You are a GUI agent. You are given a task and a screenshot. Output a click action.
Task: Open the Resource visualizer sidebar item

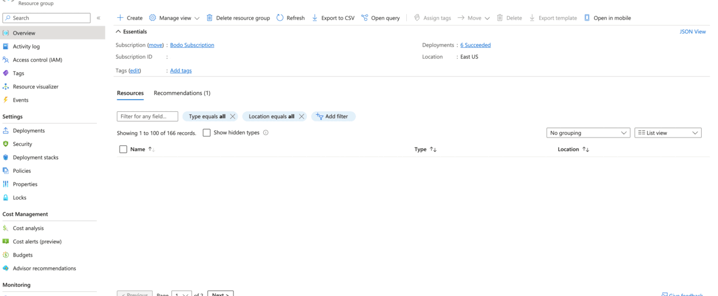tap(35, 87)
